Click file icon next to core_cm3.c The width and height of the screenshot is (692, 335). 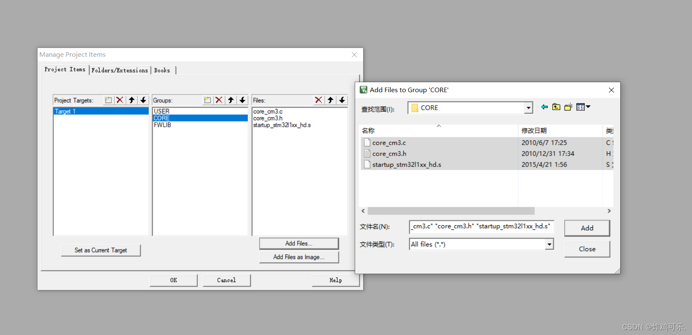coord(367,142)
